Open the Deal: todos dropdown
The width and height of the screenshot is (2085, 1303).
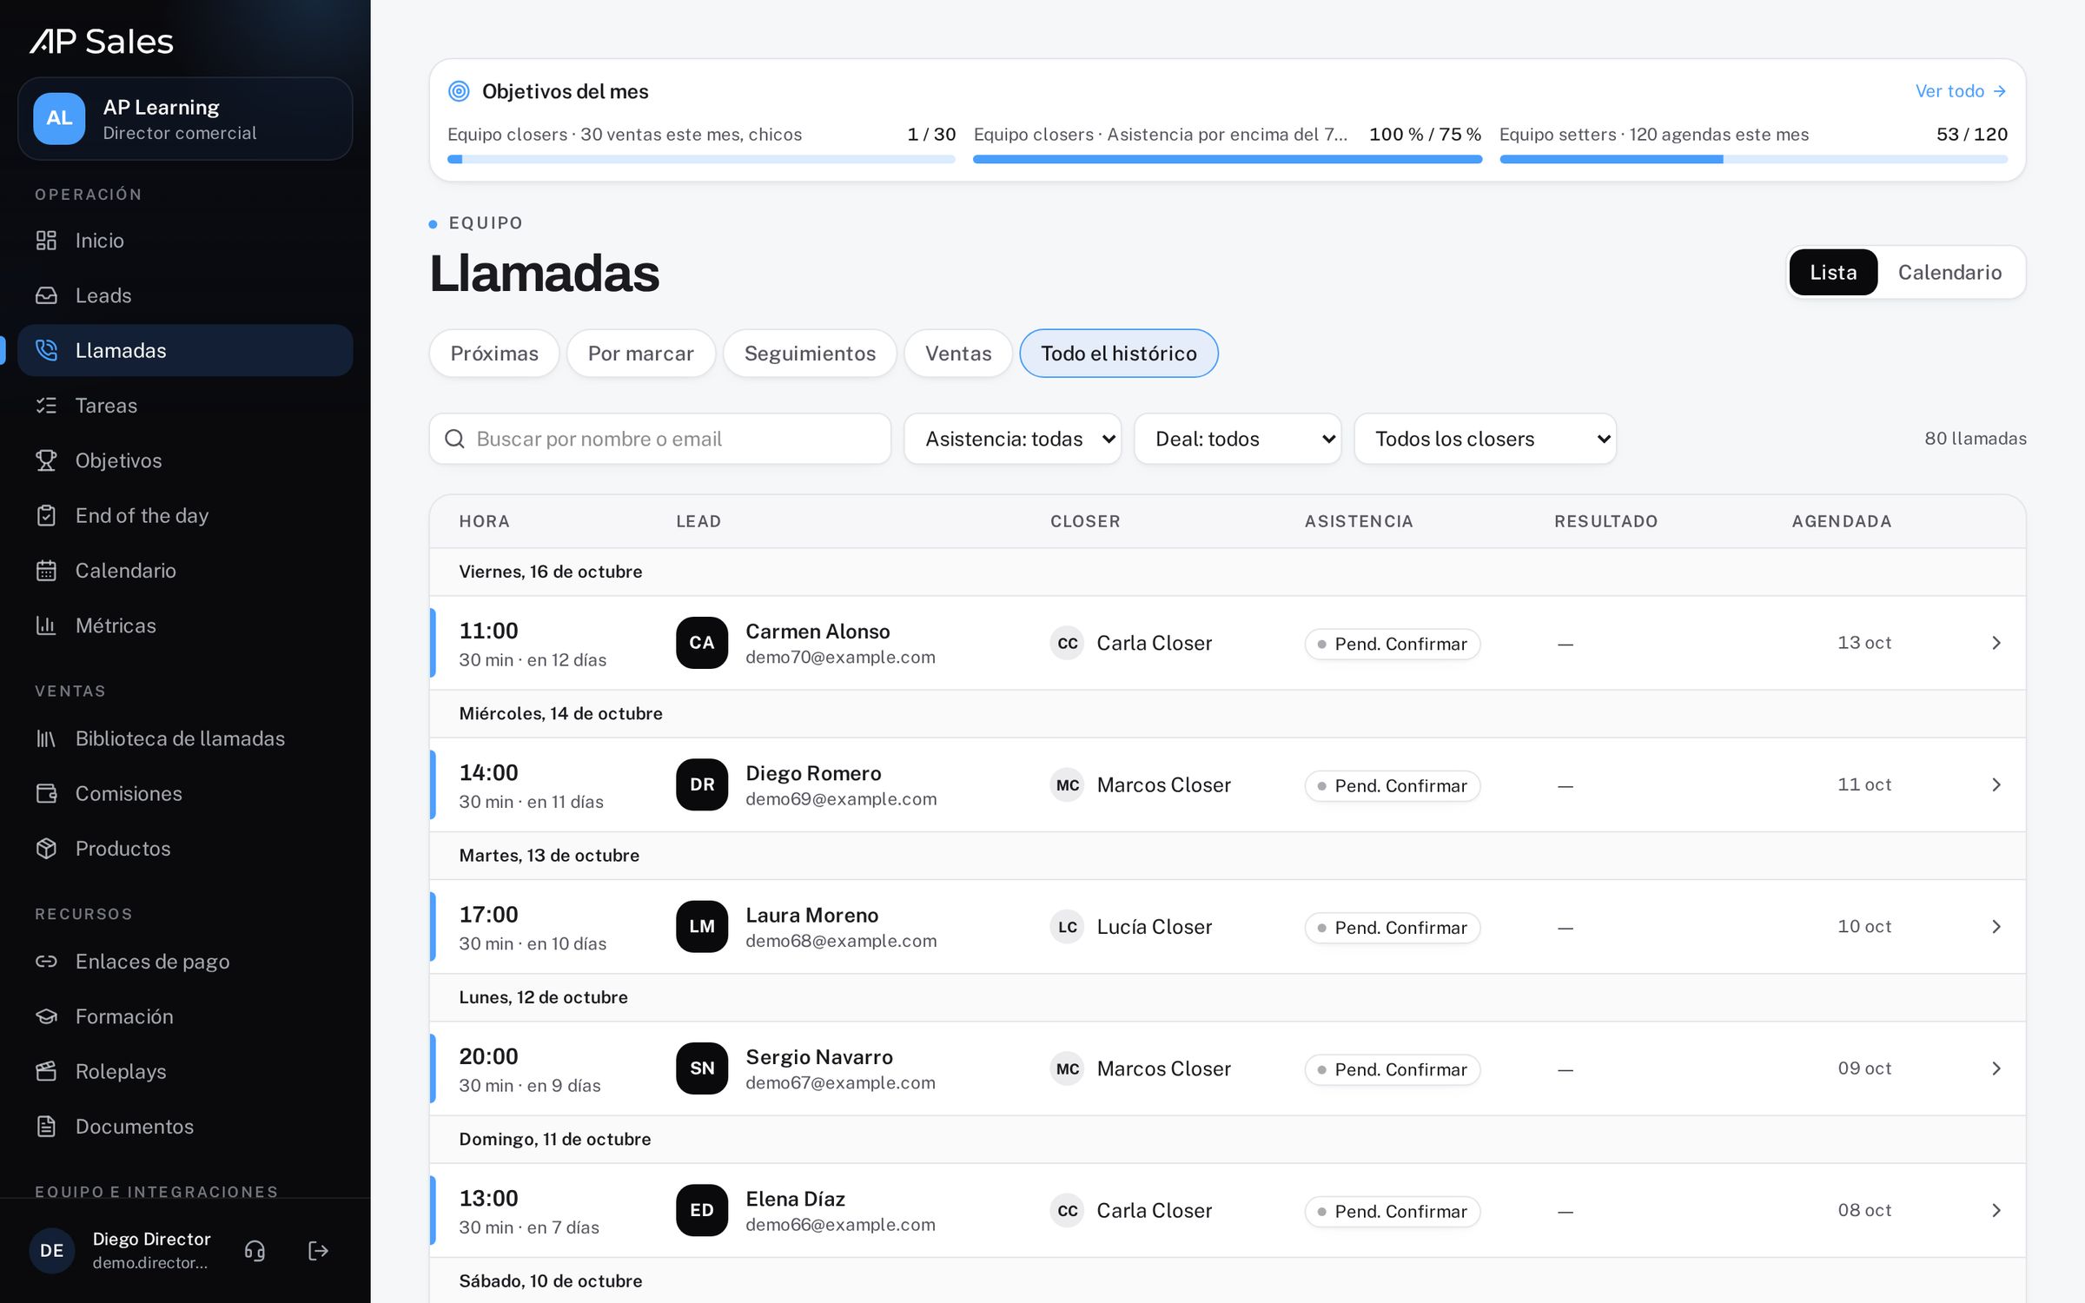[x=1238, y=439]
